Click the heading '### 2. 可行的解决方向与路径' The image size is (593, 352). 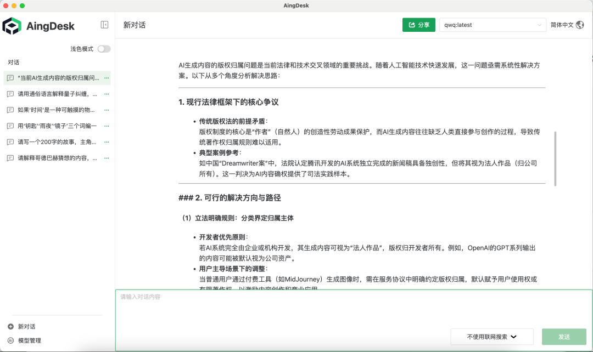coord(230,198)
